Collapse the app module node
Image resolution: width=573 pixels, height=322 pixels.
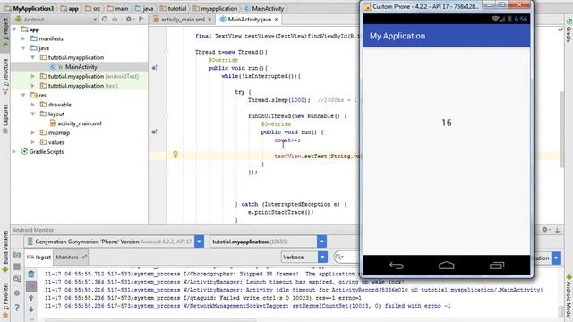click(14, 30)
